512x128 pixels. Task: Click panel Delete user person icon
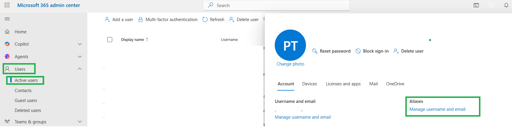396,51
